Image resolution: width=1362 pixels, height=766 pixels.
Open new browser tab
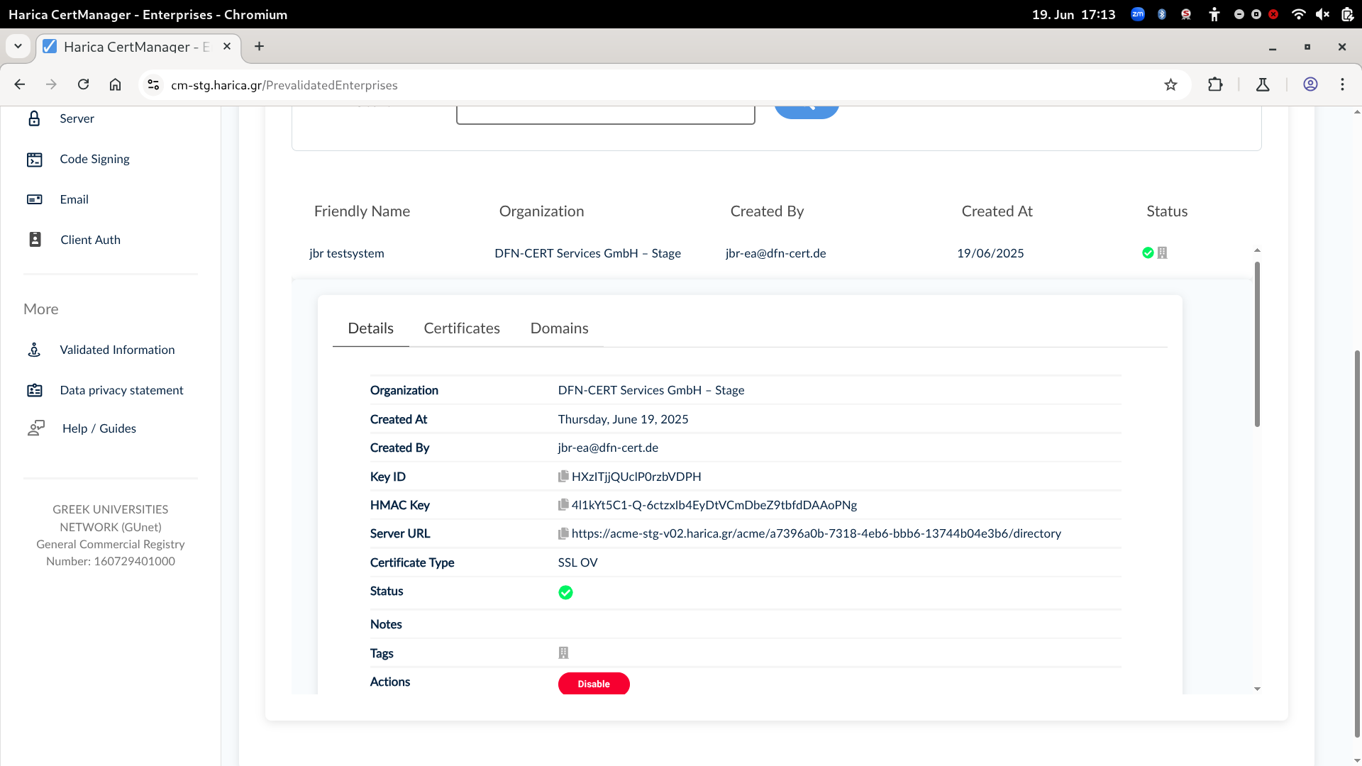[260, 46]
